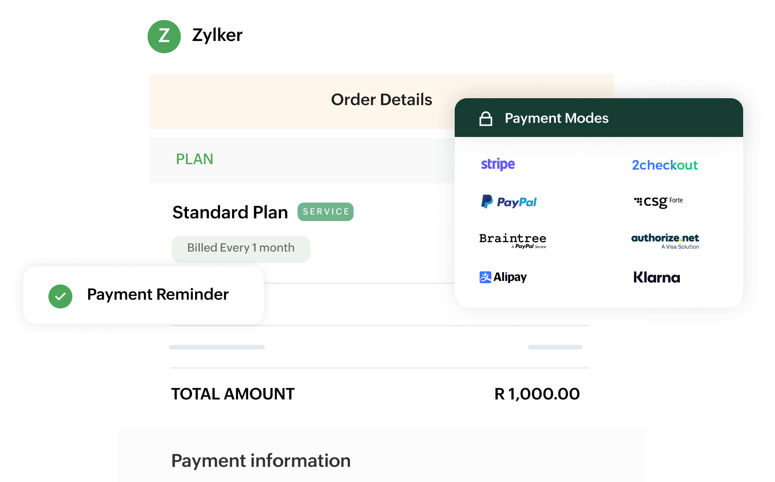Click the lock icon beside Payment Modes
The height and width of the screenshot is (482, 775).
point(486,118)
